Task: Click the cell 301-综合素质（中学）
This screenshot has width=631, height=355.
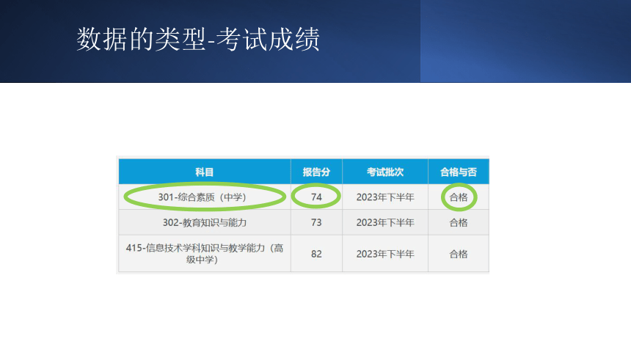Action: coord(205,197)
